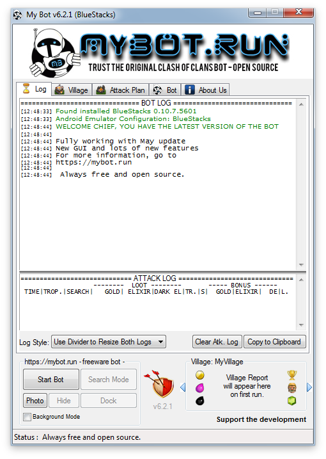Image resolution: width=326 pixels, height=459 pixels.
Task: Click the Status bar message text
Action: click(91, 437)
